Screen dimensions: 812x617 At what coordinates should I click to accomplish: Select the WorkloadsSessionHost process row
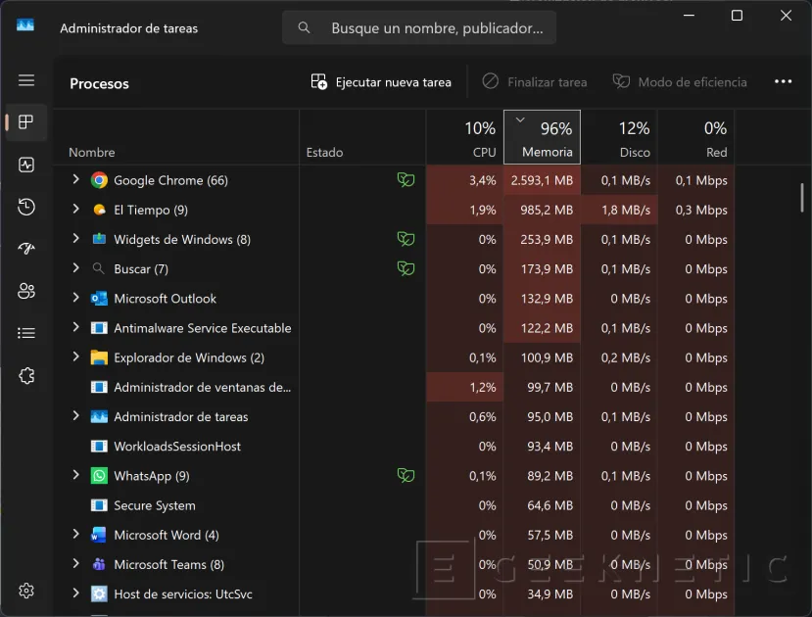[x=394, y=447]
